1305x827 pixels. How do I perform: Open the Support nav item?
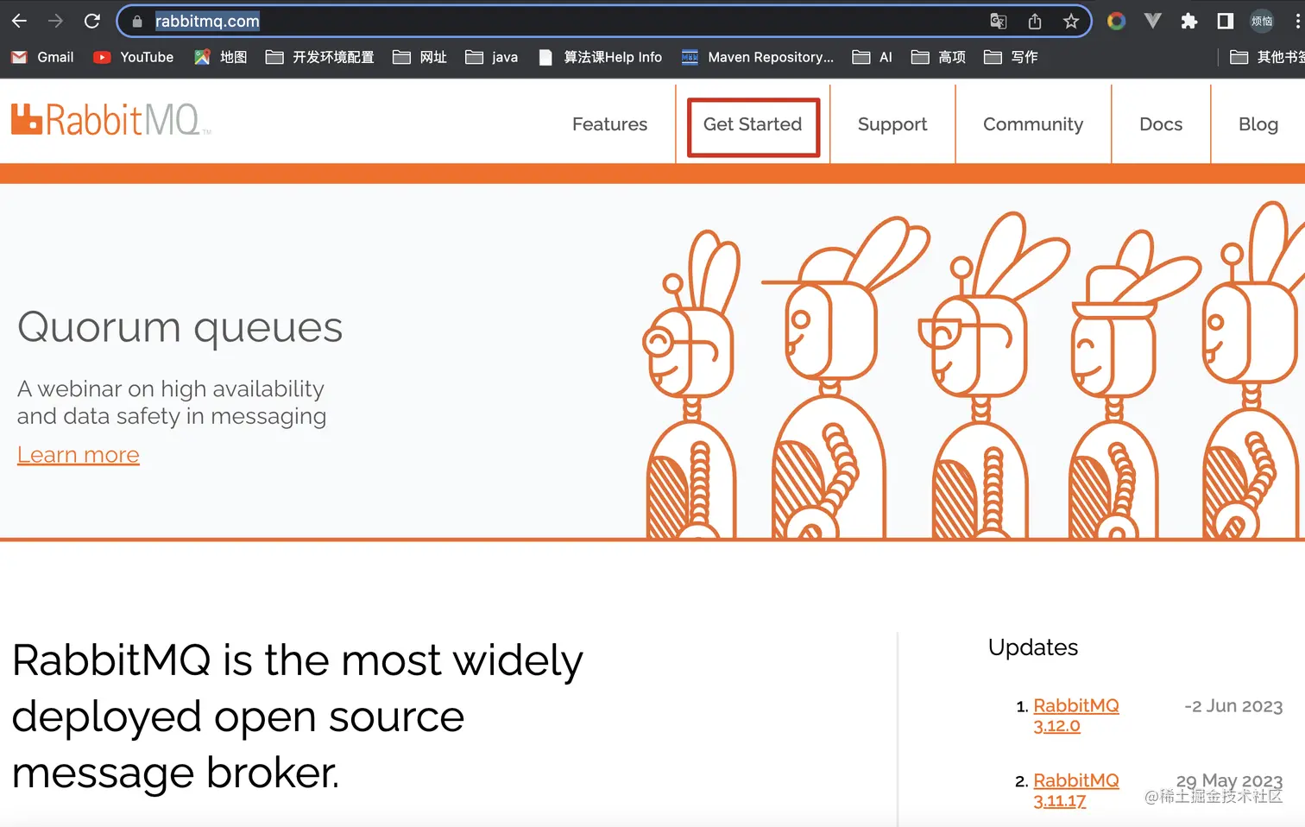coord(892,124)
